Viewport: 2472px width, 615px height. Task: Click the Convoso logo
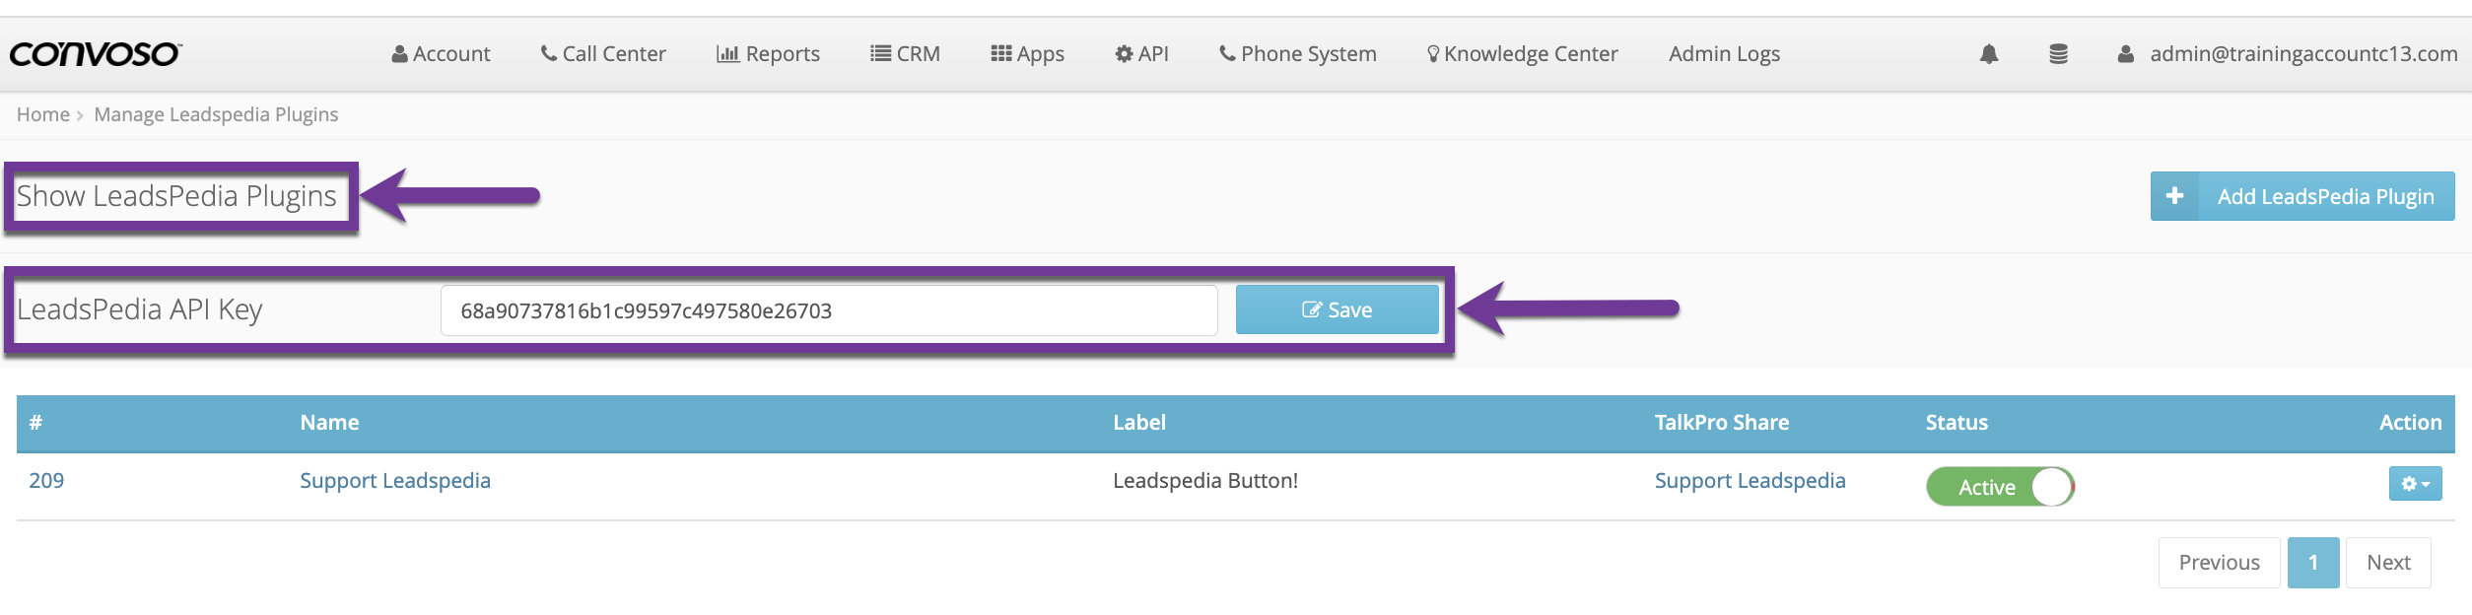coord(95,54)
